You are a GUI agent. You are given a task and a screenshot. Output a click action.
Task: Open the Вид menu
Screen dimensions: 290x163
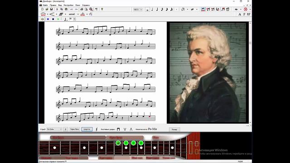60,5
